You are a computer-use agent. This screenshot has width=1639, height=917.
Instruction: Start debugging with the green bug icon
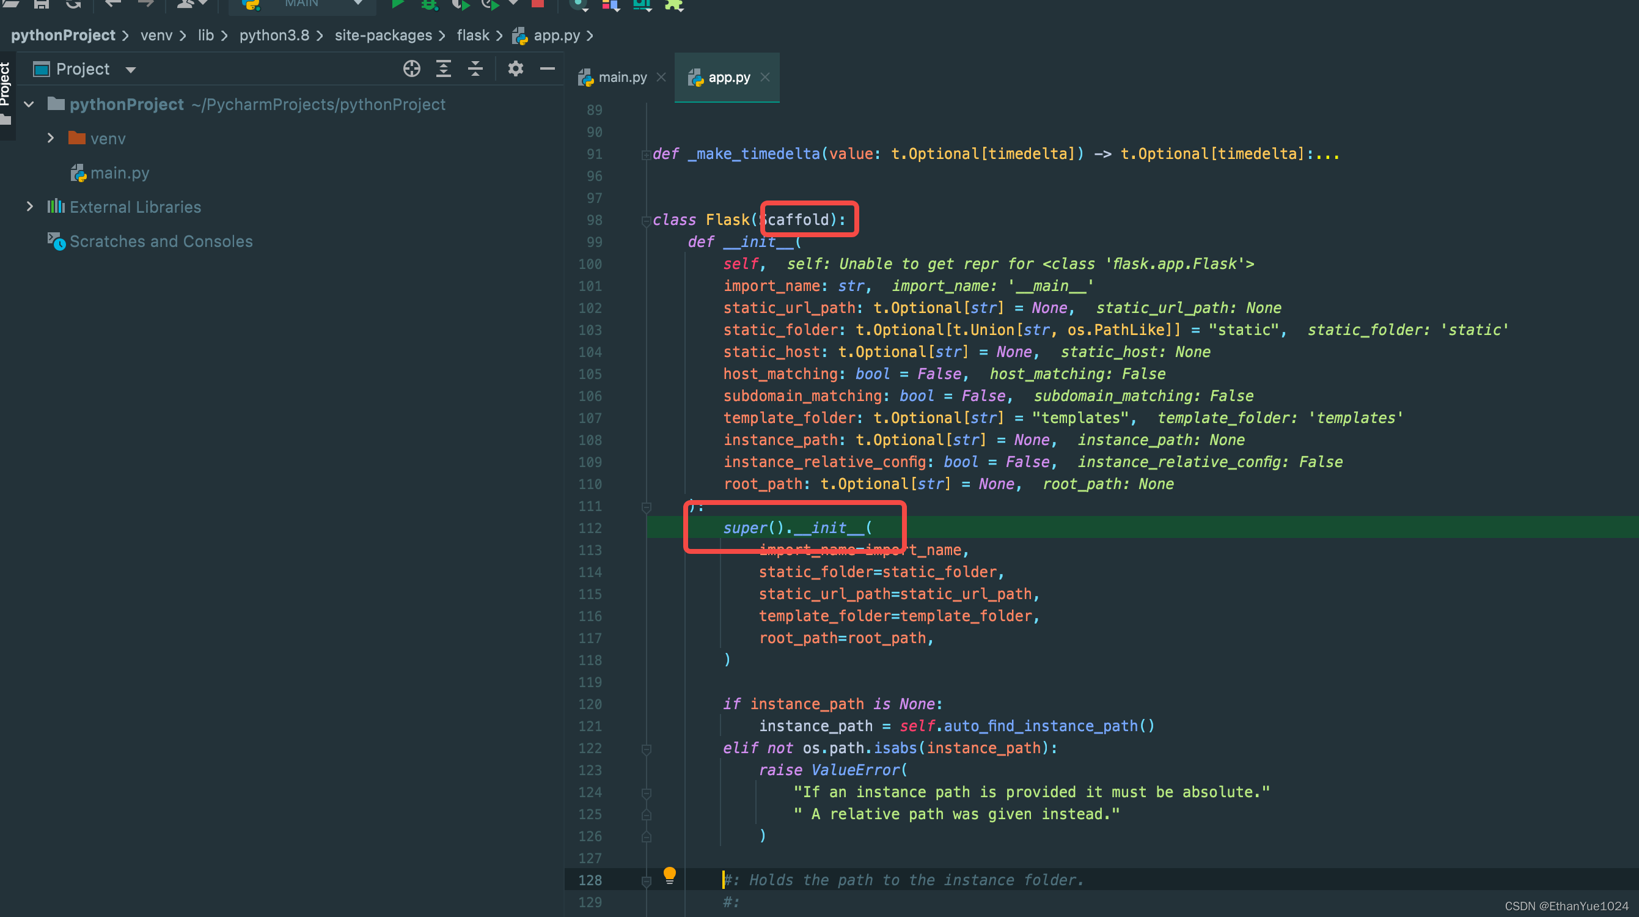coord(430,4)
